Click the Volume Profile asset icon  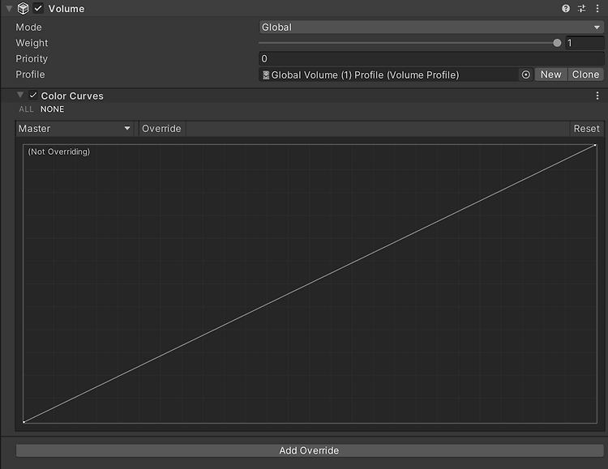[x=266, y=75]
